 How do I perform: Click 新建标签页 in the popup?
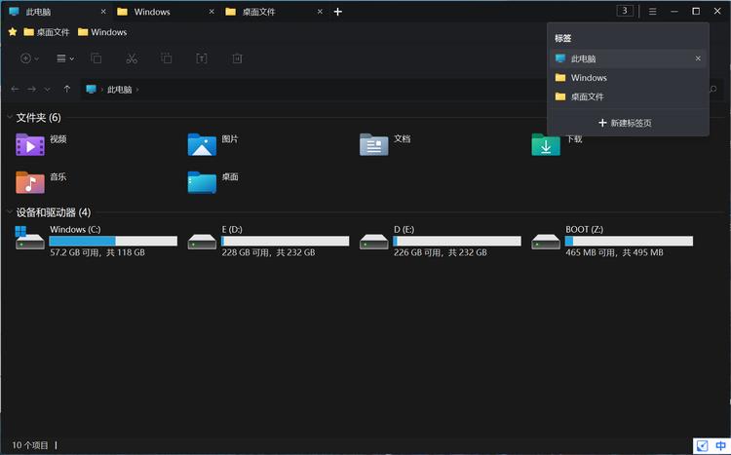625,123
